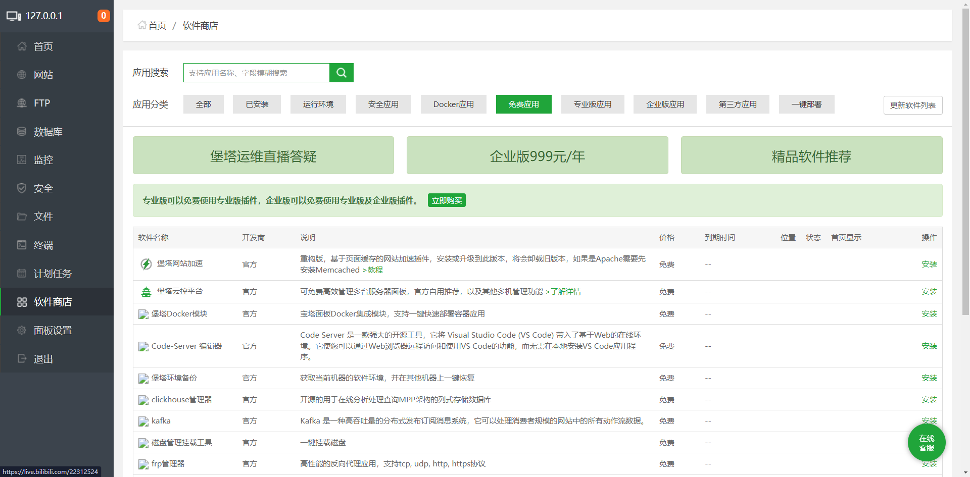Select the 全部 category tab
970x477 pixels.
click(x=204, y=104)
